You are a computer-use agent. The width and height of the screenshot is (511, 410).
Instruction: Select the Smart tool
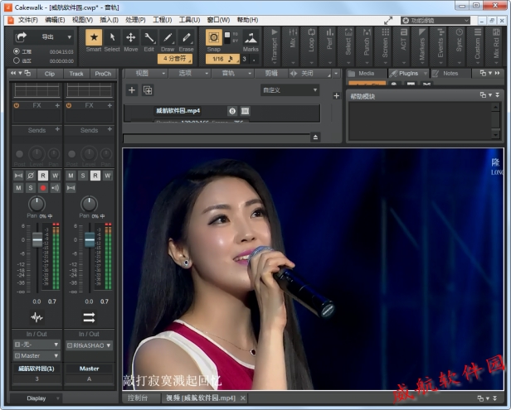94,38
